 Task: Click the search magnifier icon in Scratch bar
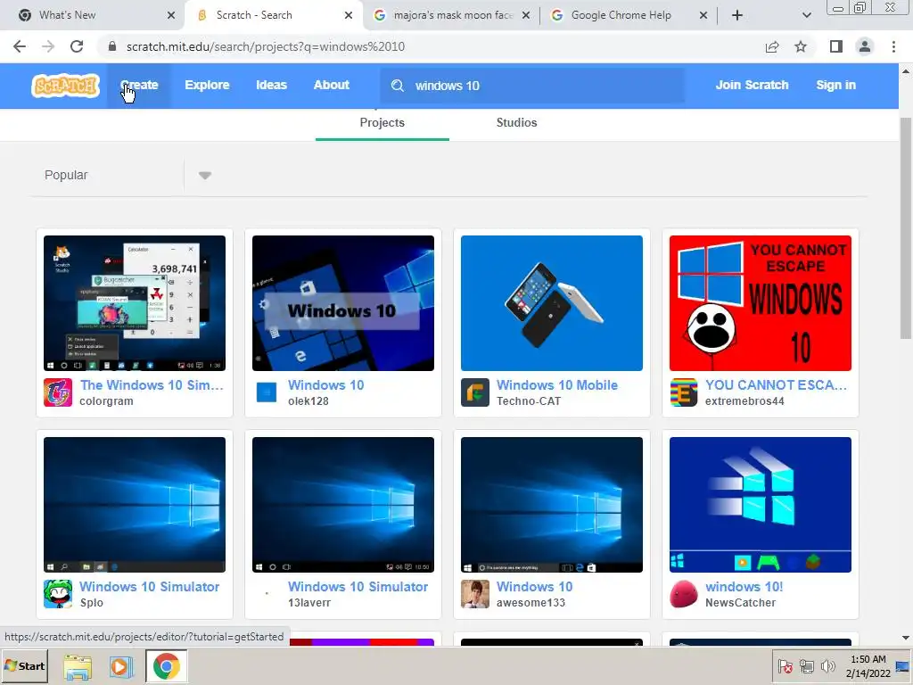click(x=398, y=86)
